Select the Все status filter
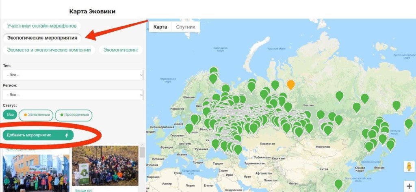This screenshot has height=192, width=416. pos(10,114)
